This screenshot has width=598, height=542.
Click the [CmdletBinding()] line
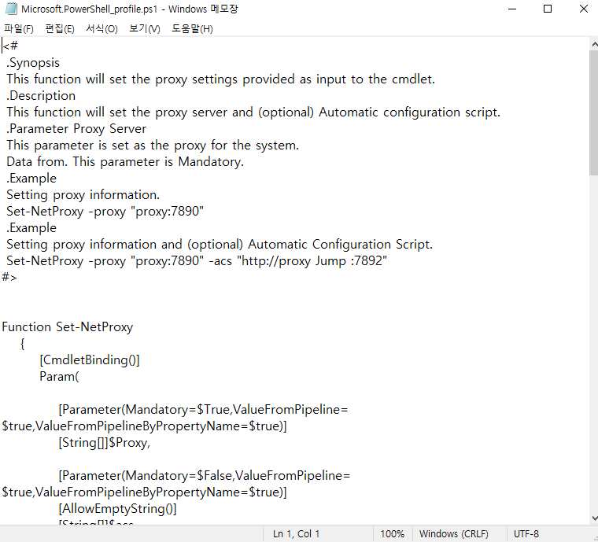pos(90,359)
